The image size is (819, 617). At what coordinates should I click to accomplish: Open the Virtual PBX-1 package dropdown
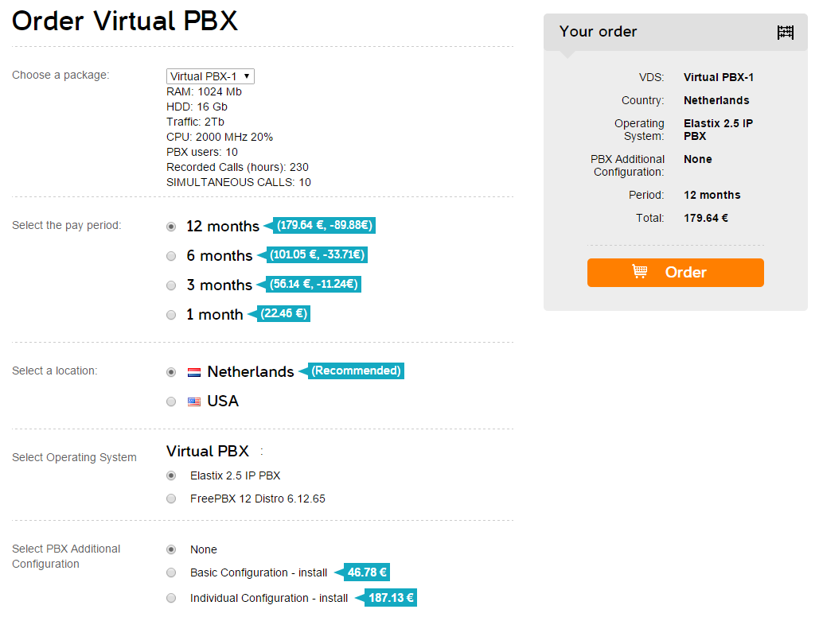click(210, 76)
